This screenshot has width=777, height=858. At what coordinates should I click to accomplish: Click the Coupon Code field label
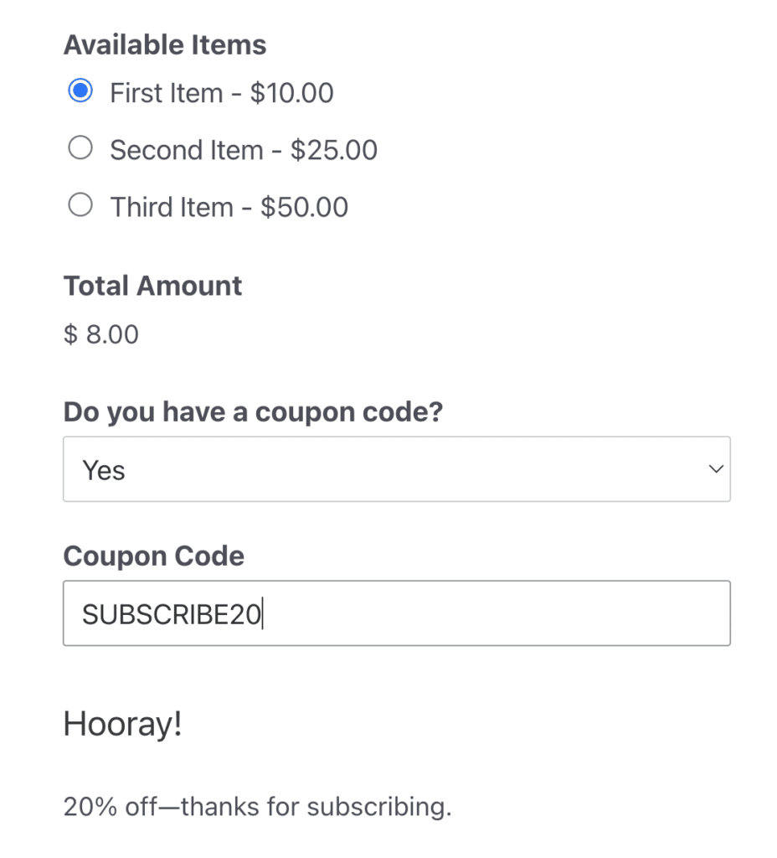pyautogui.click(x=153, y=556)
